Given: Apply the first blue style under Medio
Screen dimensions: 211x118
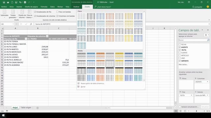Looking at the screenshot, I should [91, 56].
